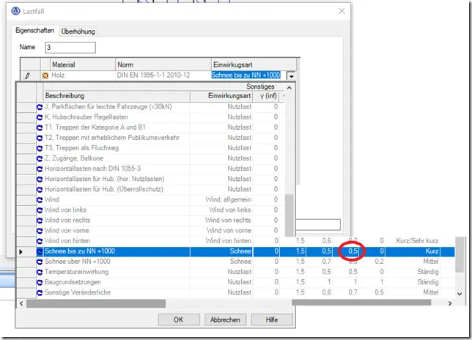Click the icon beside 'Wind von links'
Image resolution: width=472 pixels, height=340 pixels.
pyautogui.click(x=40, y=210)
